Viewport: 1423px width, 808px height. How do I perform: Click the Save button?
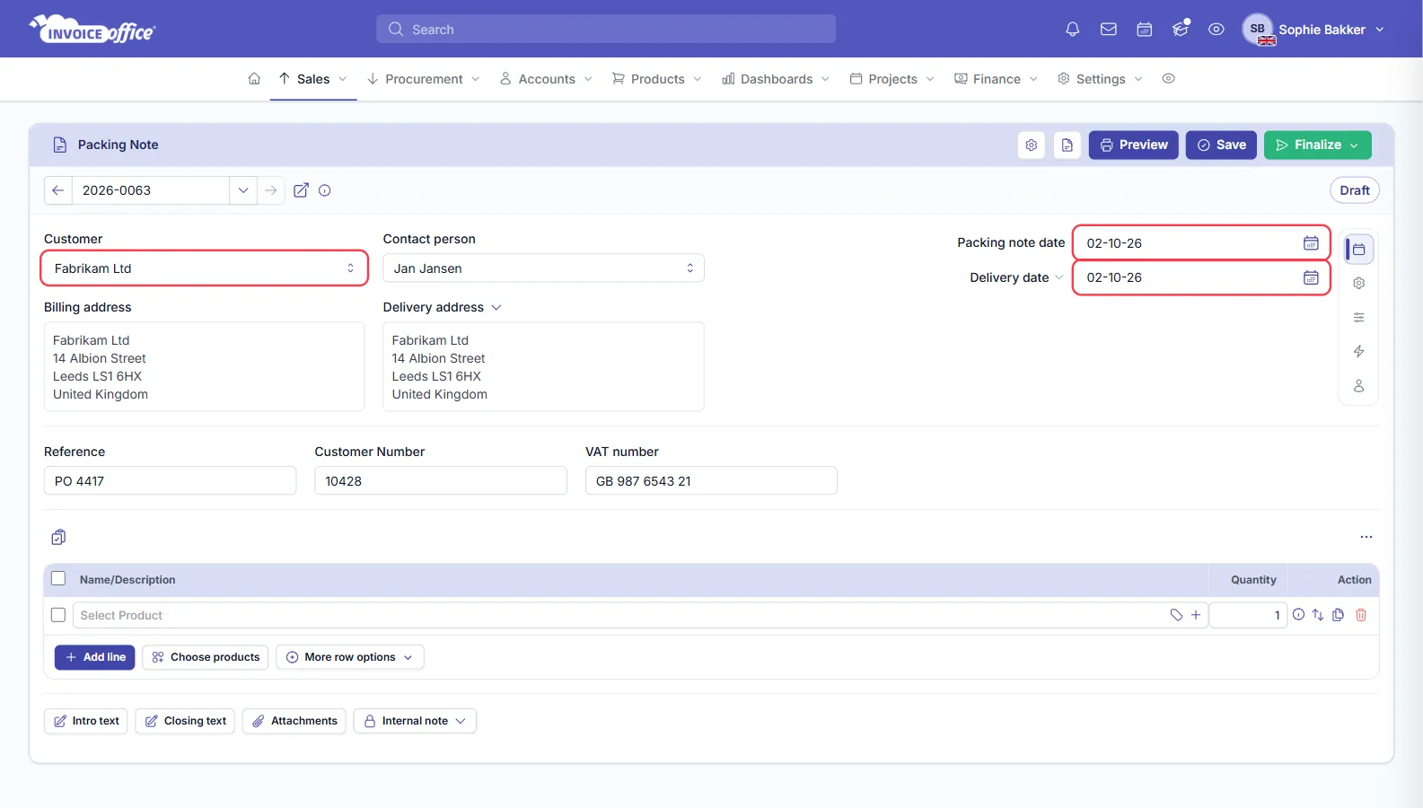[1221, 145]
